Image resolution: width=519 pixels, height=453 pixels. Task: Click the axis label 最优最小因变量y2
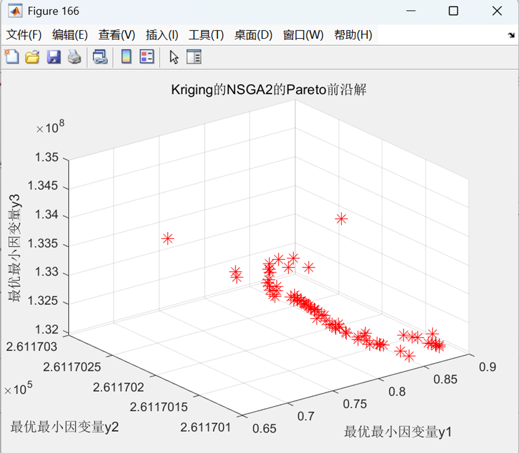pyautogui.click(x=64, y=427)
